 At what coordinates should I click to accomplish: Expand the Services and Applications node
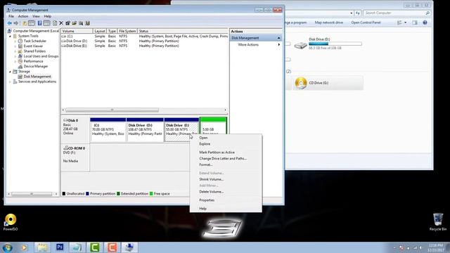coord(11,82)
